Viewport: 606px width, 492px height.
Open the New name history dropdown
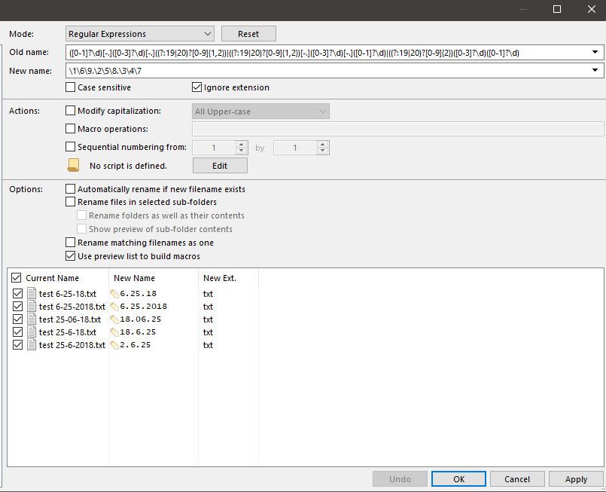point(595,70)
